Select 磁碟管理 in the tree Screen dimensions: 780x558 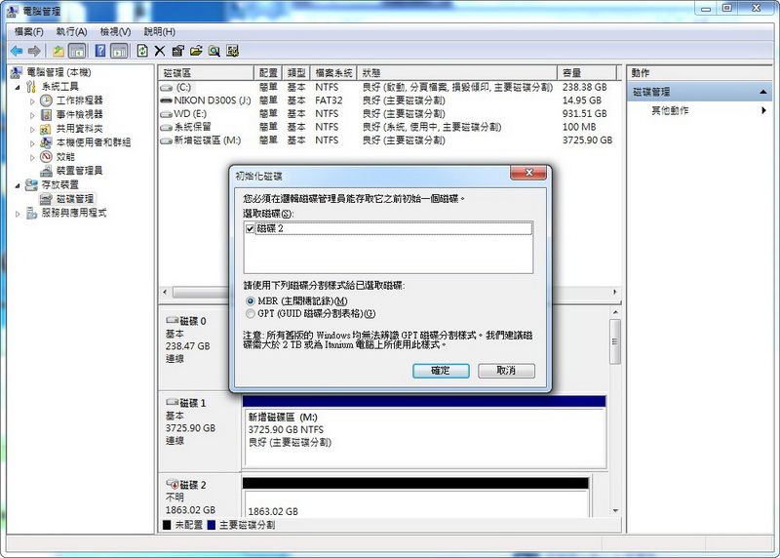pos(75,199)
